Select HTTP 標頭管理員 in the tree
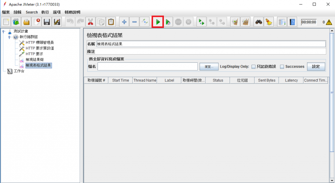Screen dimensions: 335x183 tap(40, 43)
